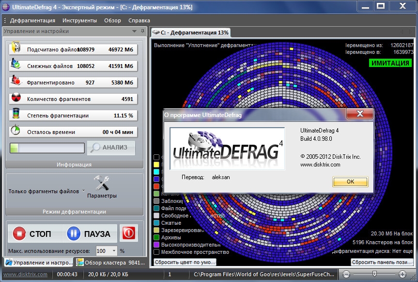The image size is (418, 282).
Task: Close the О программе dialog
Action: click(359, 114)
